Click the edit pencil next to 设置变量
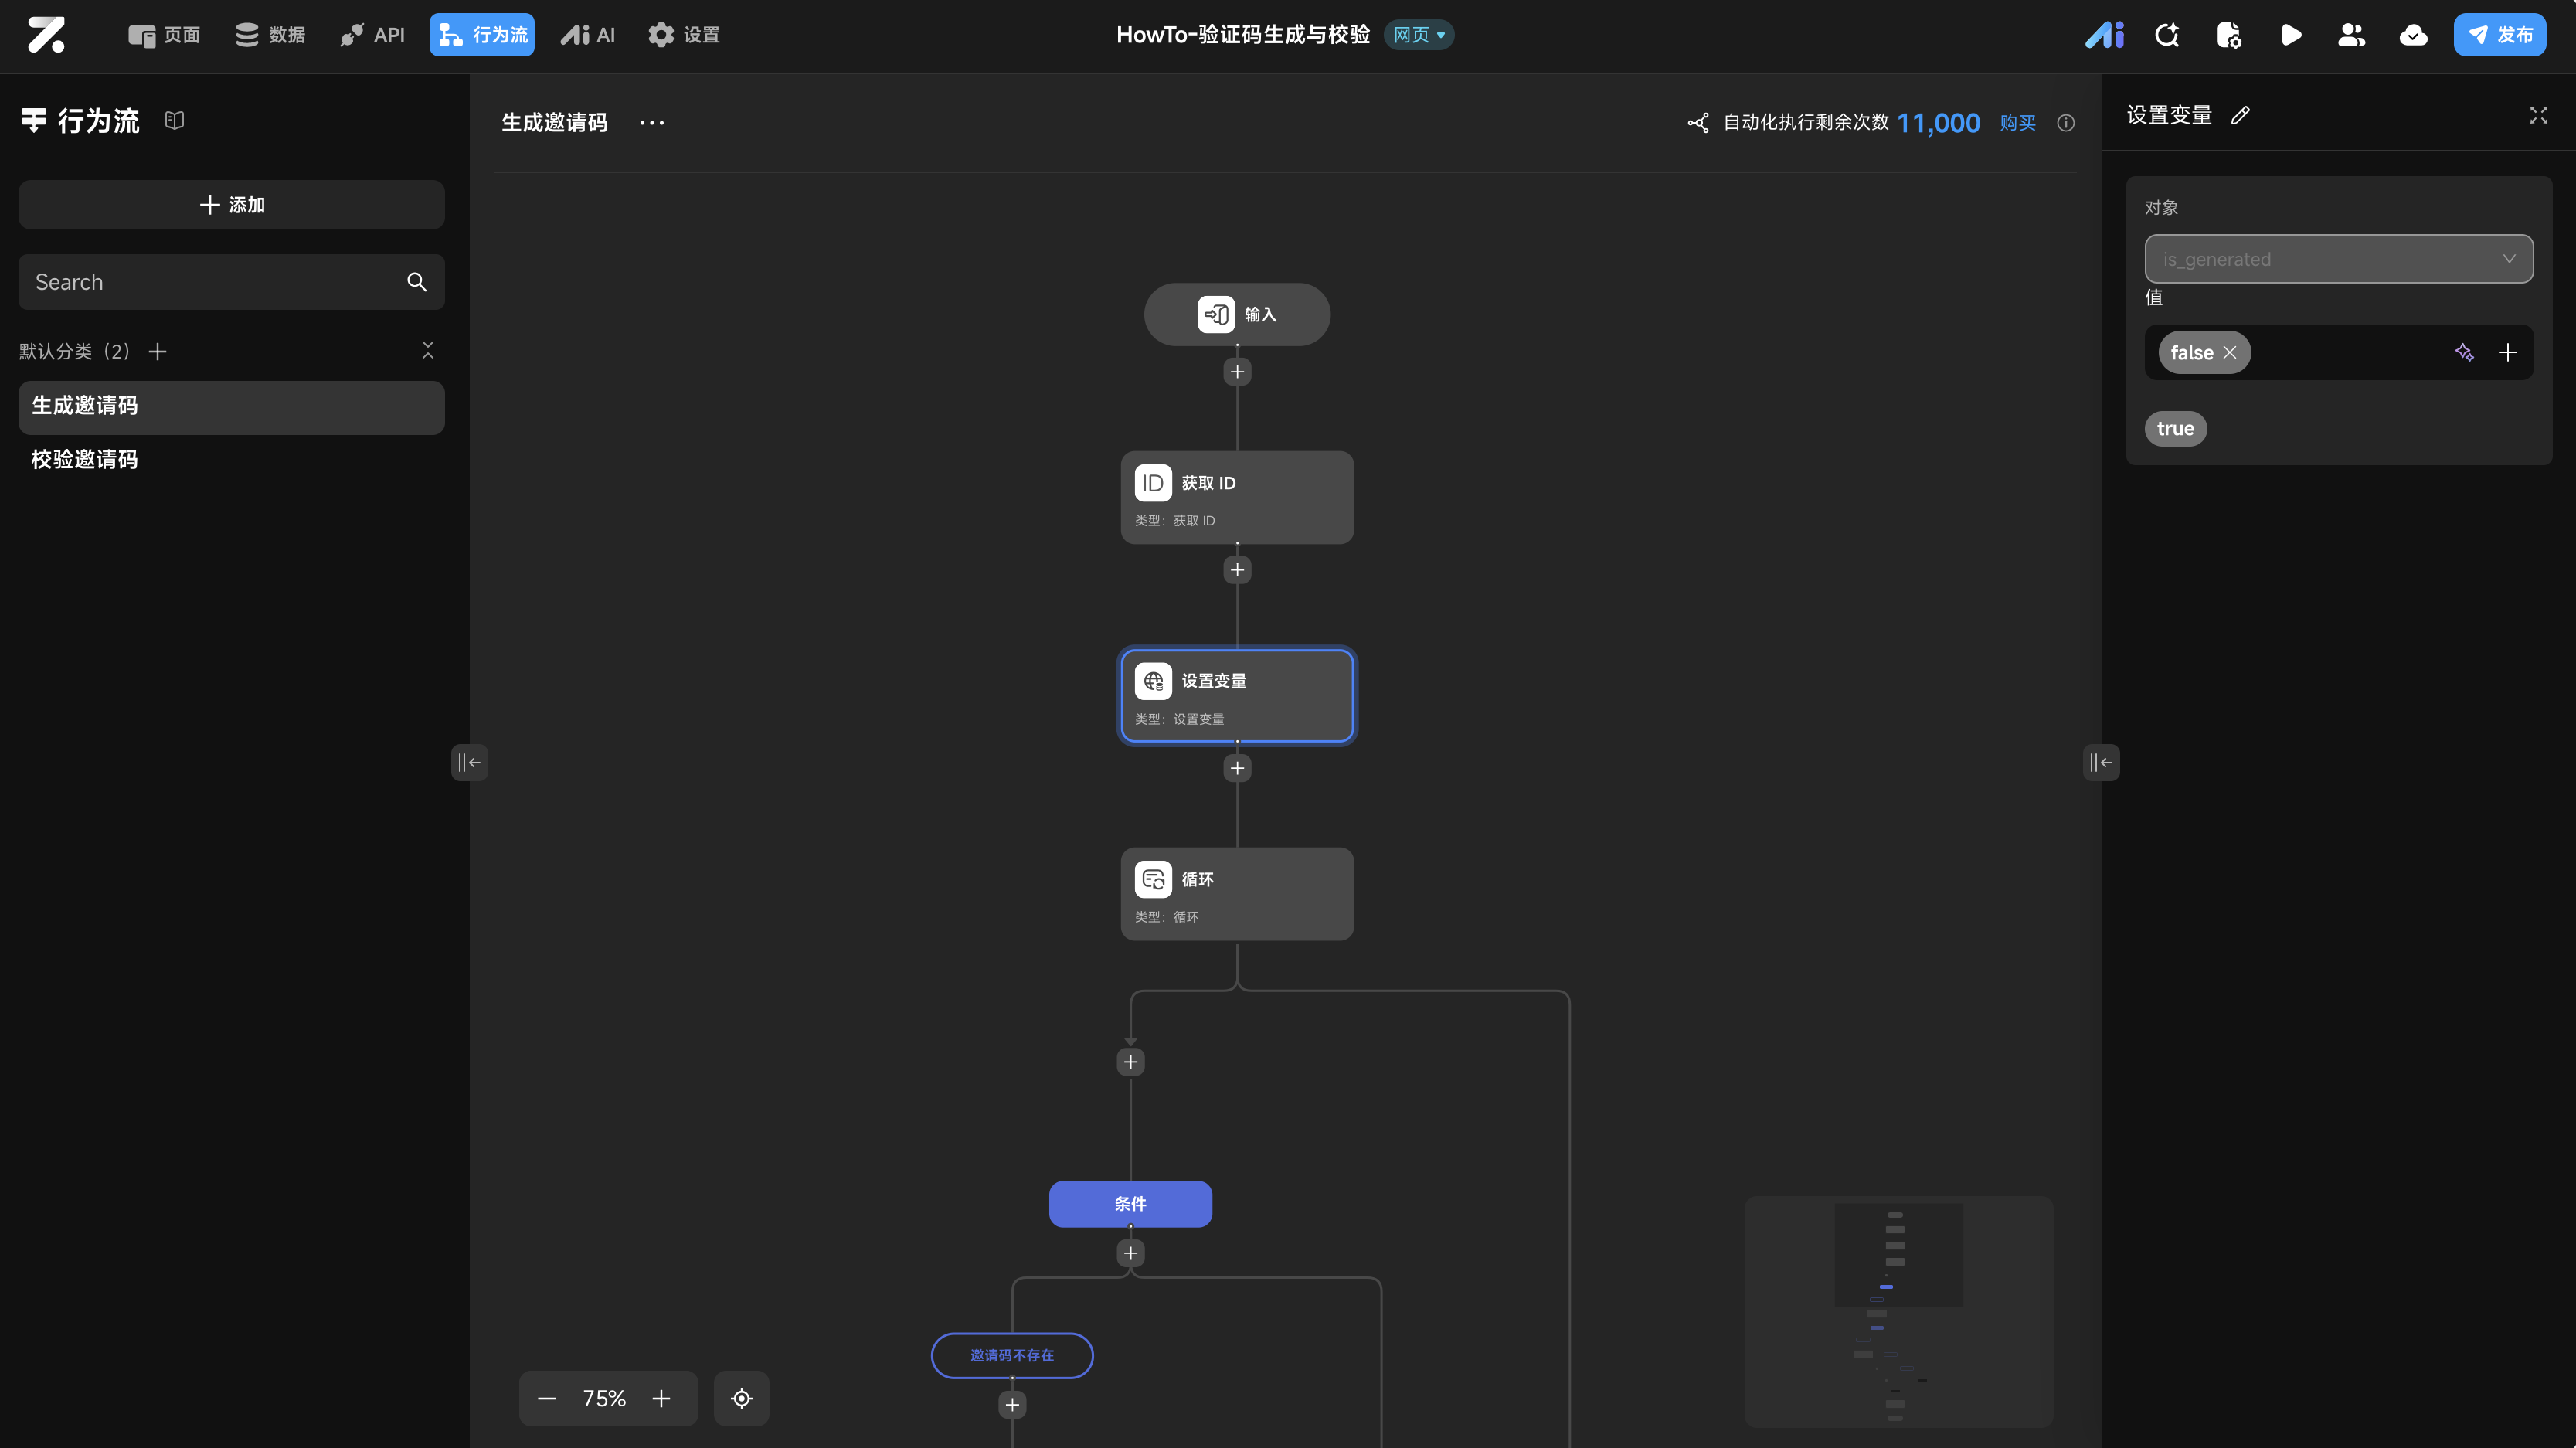 click(2240, 115)
